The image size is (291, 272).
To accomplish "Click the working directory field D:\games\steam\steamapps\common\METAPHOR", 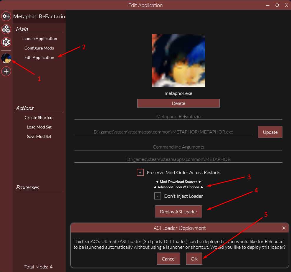I will coord(178,159).
